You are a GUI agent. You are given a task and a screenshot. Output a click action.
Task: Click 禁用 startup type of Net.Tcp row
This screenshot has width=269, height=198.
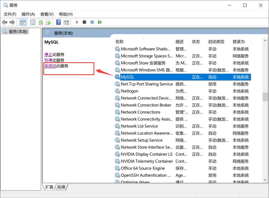coord(212,84)
